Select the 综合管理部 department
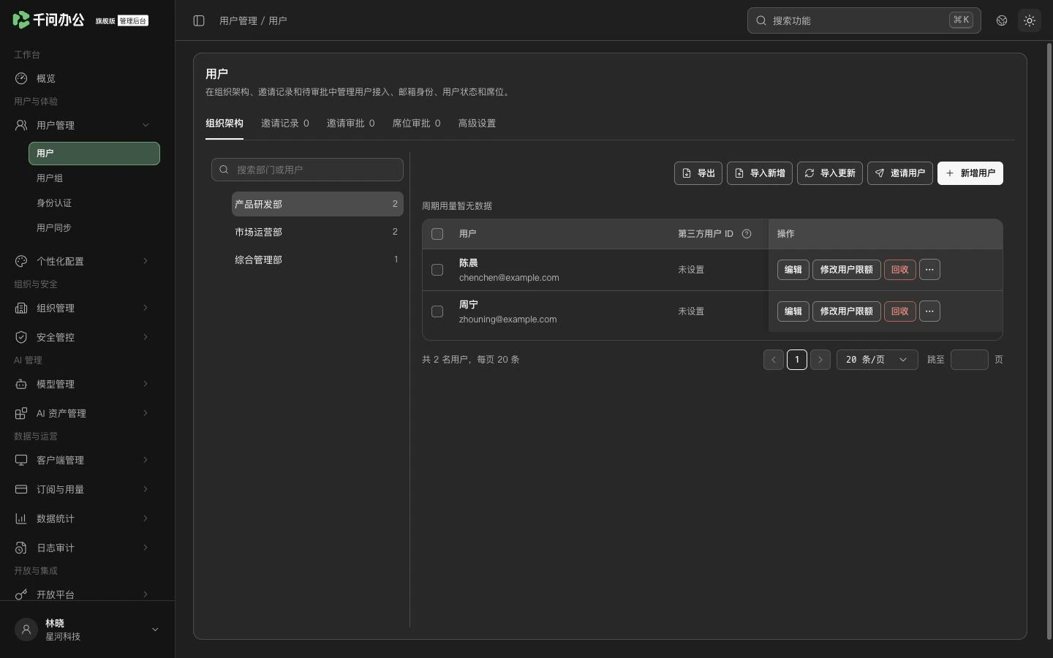 (x=317, y=260)
